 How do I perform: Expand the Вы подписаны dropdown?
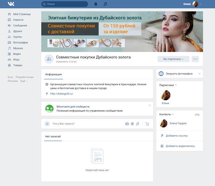pos(174,59)
